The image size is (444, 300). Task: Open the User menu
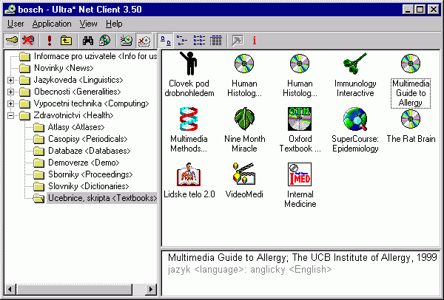coord(16,24)
